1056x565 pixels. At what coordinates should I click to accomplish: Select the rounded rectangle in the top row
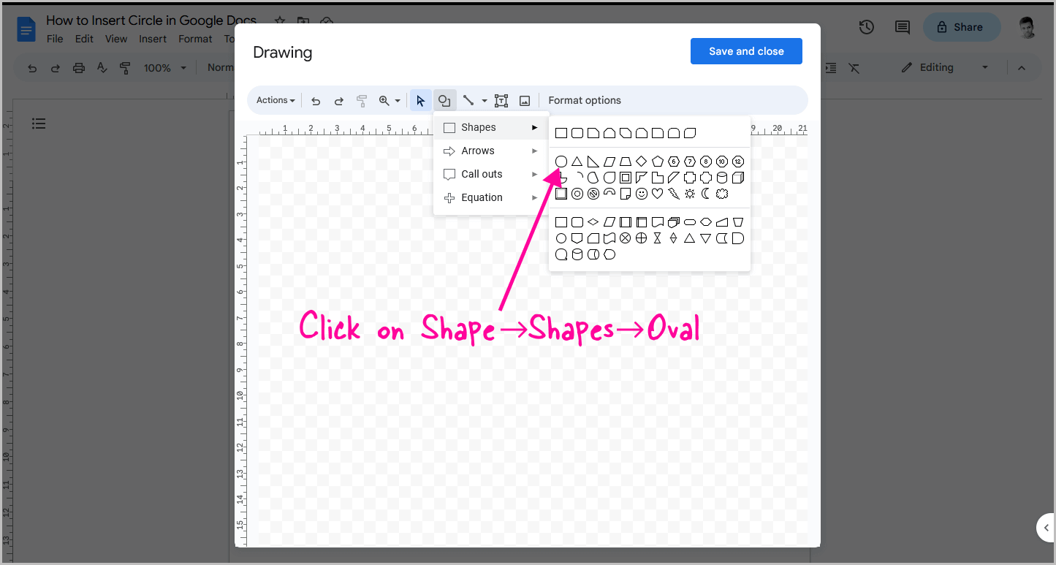coord(577,133)
